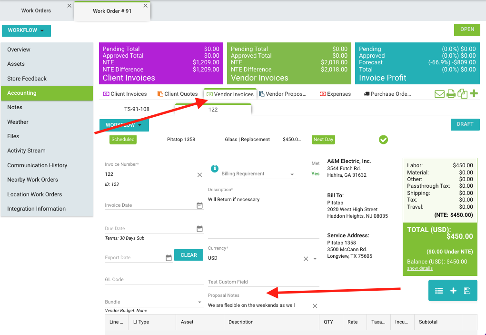Click the Test Custom Field input
This screenshot has height=335, width=486.
coord(263,282)
